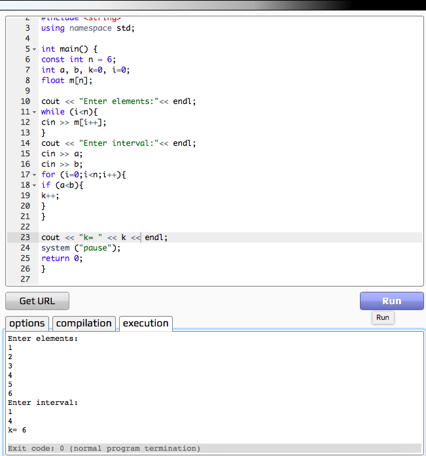Switch to the options tab
Image resolution: width=426 pixels, height=456 pixels.
27,323
